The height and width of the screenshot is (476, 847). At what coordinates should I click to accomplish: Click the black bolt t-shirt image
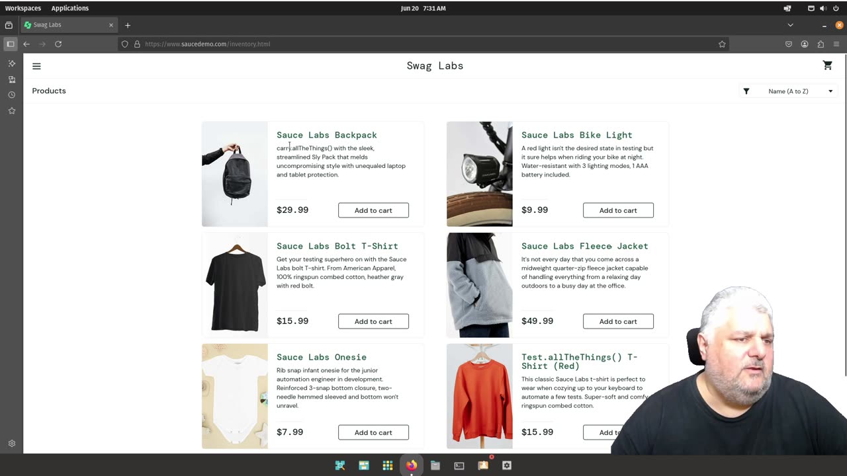(x=235, y=285)
